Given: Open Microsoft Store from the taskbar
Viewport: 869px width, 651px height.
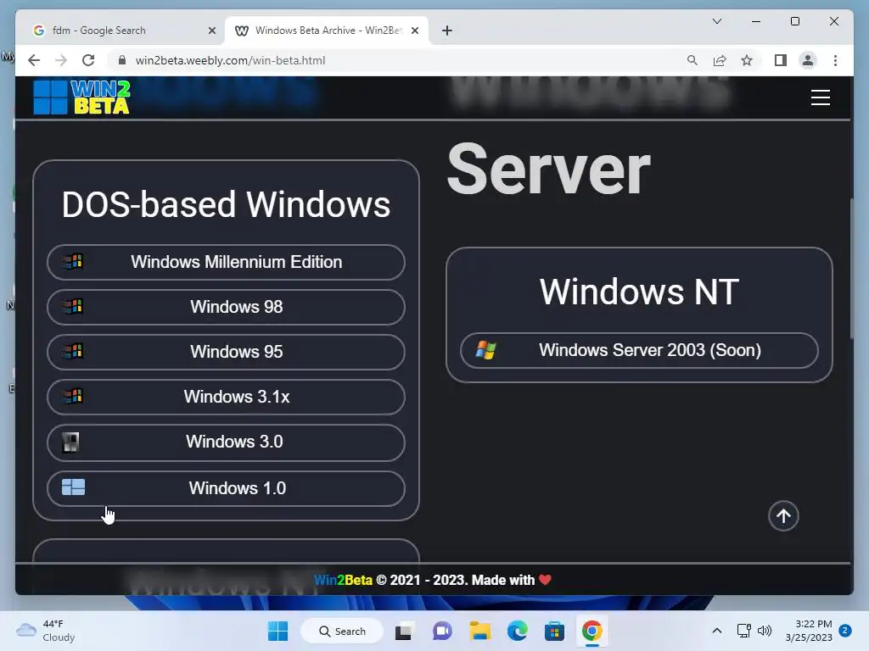Looking at the screenshot, I should (x=554, y=631).
